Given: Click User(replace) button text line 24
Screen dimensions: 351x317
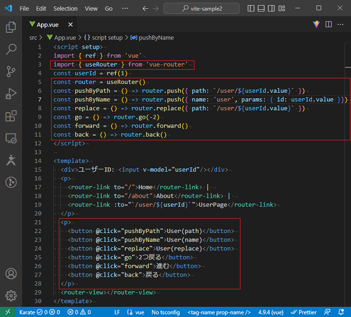Looking at the screenshot, I should tap(179, 249).
